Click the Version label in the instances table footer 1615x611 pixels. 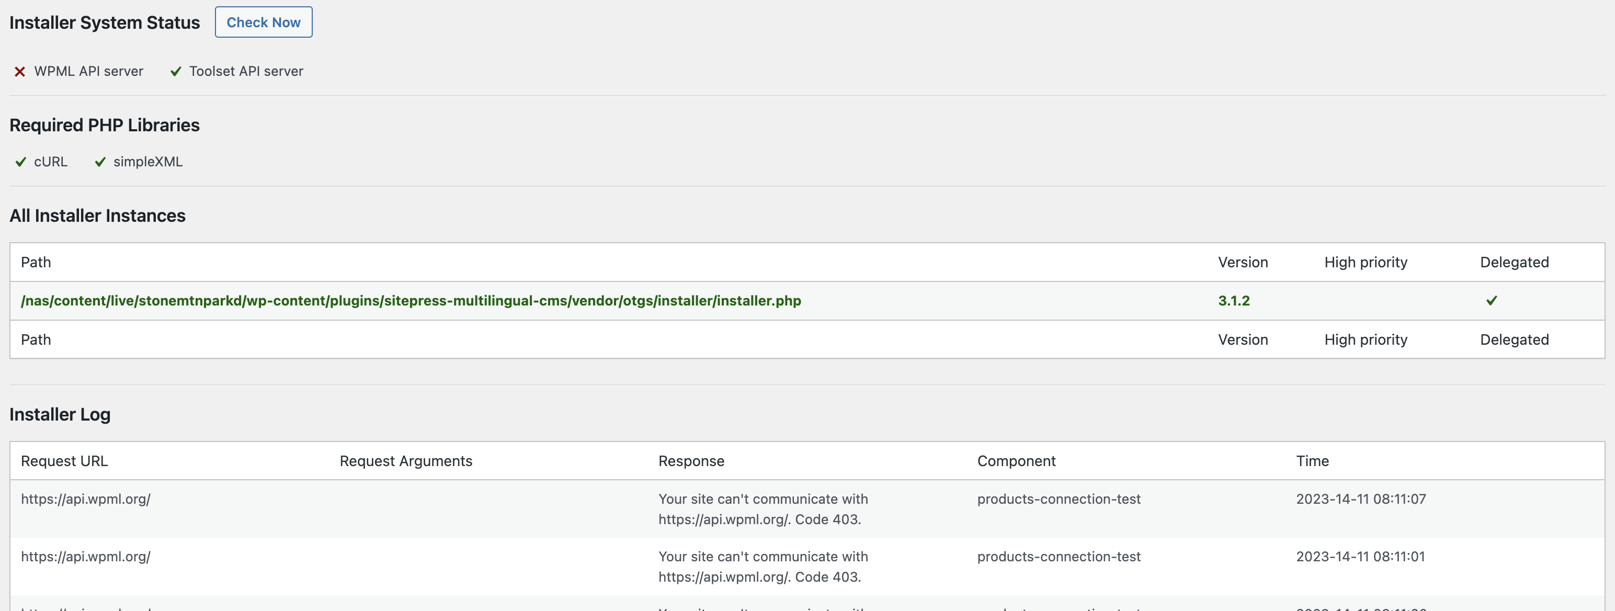(x=1243, y=340)
